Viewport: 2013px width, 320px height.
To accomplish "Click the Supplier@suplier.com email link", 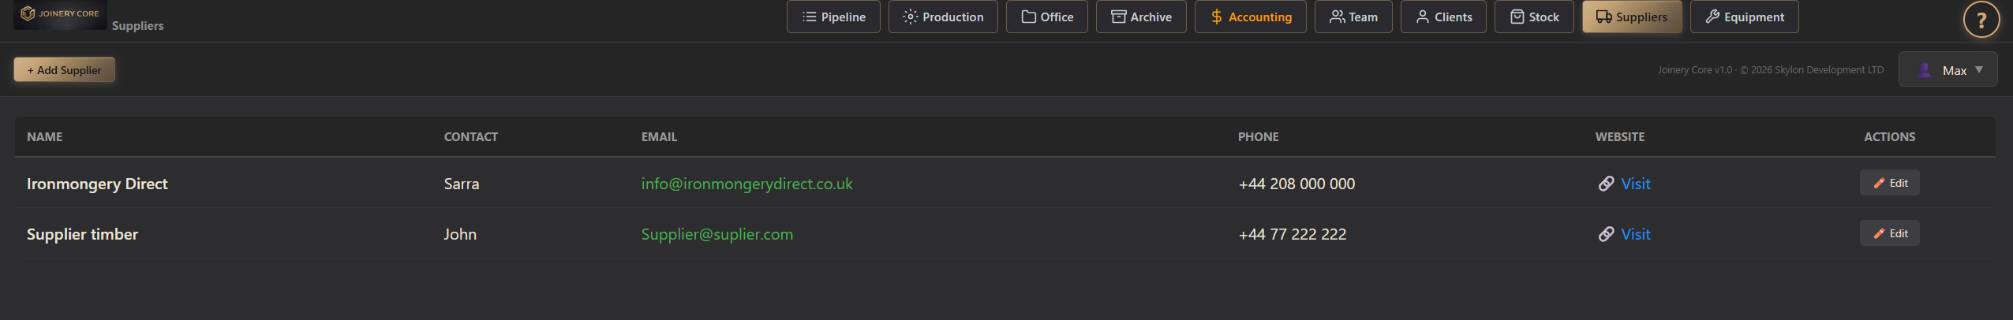I will pyautogui.click(x=717, y=234).
